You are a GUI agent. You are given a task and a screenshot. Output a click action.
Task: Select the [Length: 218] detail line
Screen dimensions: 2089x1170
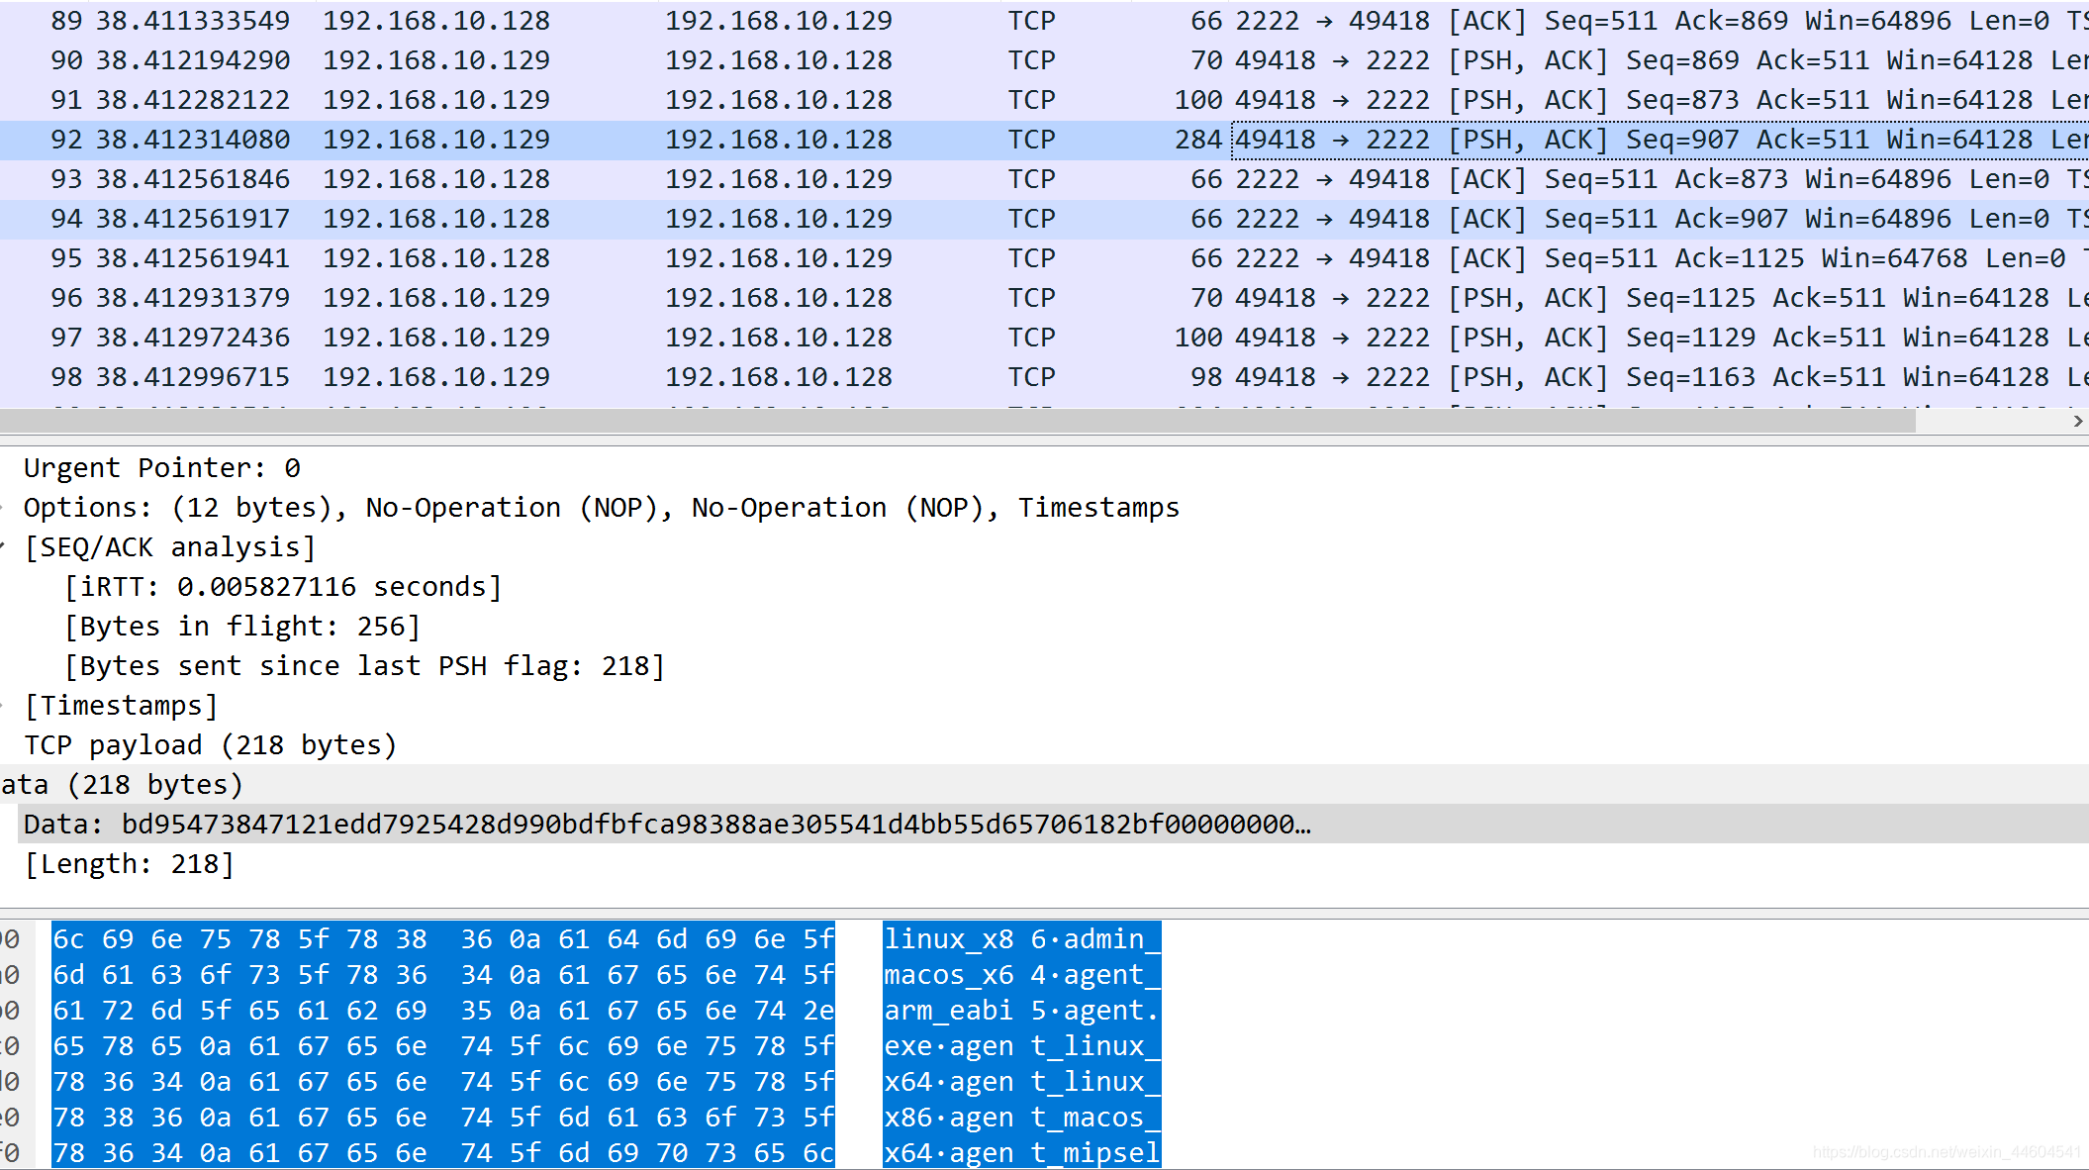pos(130,864)
